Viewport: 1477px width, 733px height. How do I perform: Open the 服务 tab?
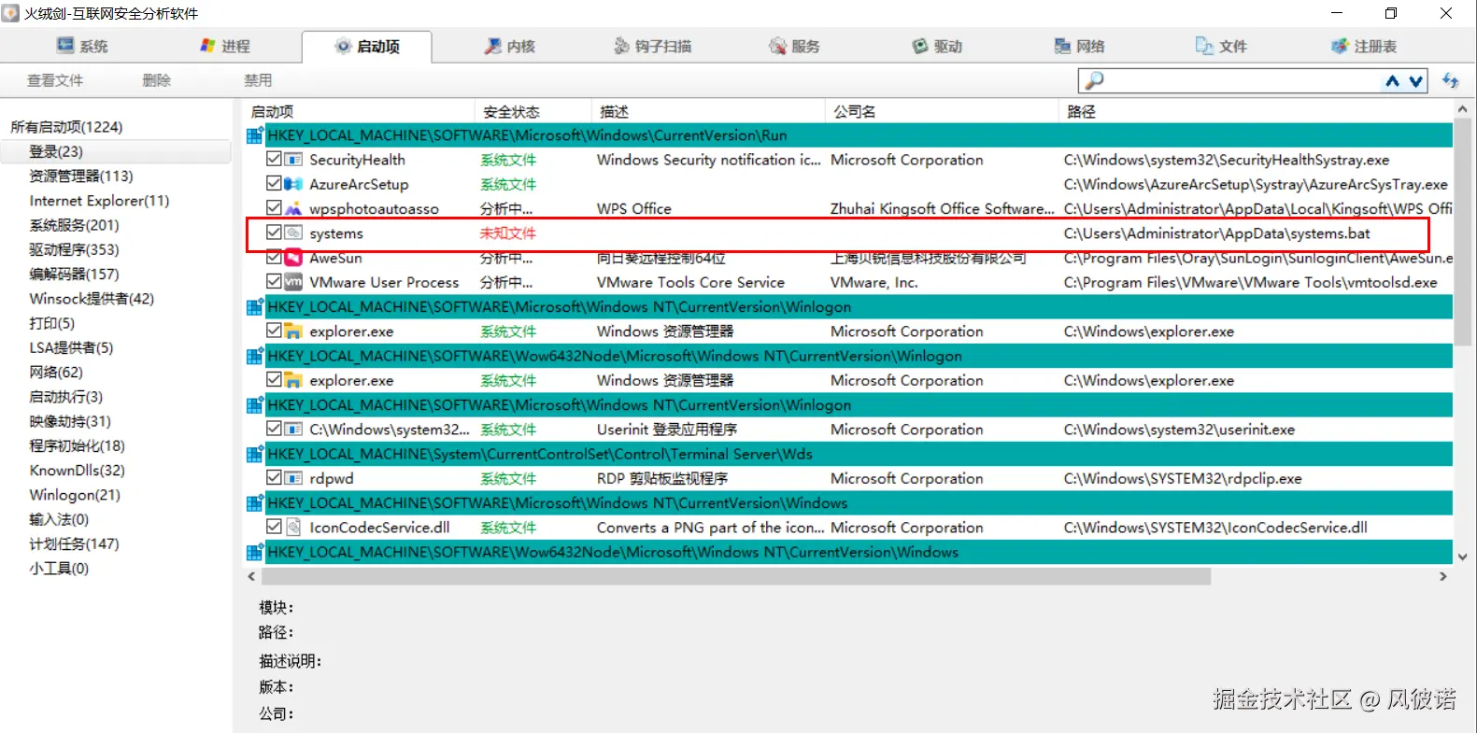coord(794,46)
